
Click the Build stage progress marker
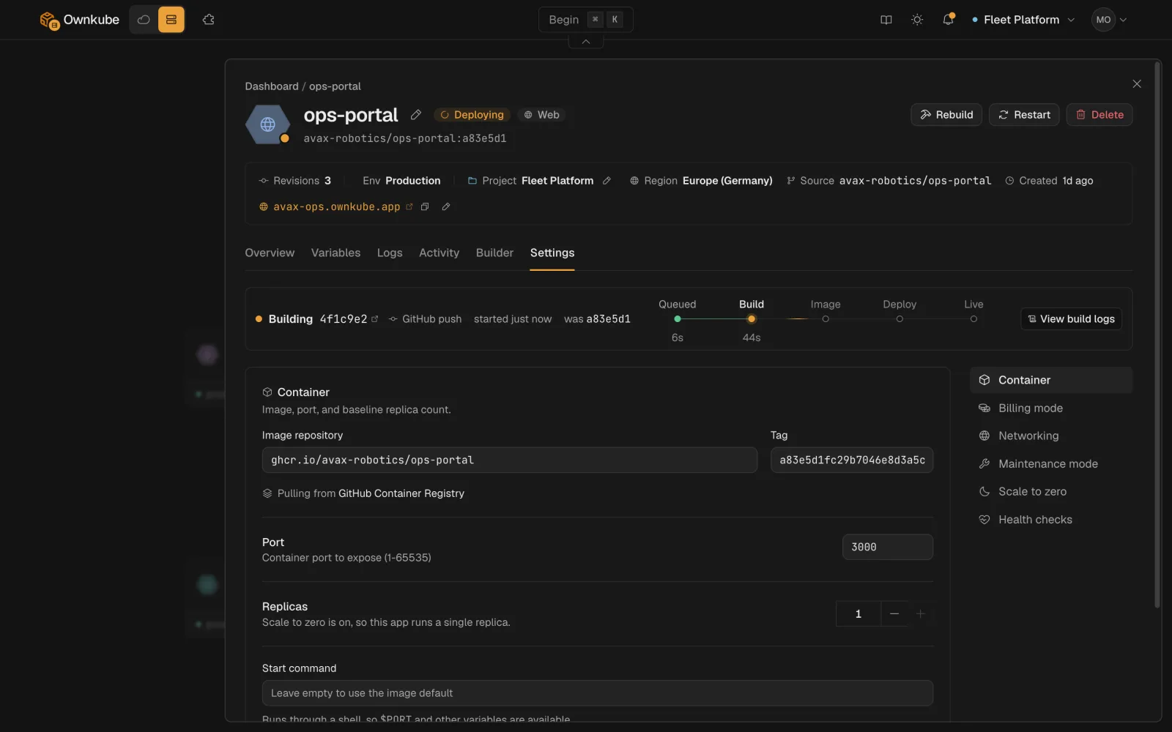click(752, 319)
